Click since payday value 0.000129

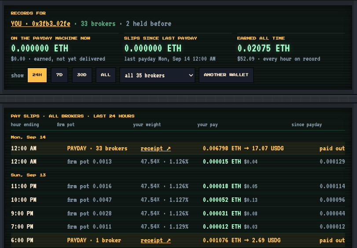click(332, 162)
